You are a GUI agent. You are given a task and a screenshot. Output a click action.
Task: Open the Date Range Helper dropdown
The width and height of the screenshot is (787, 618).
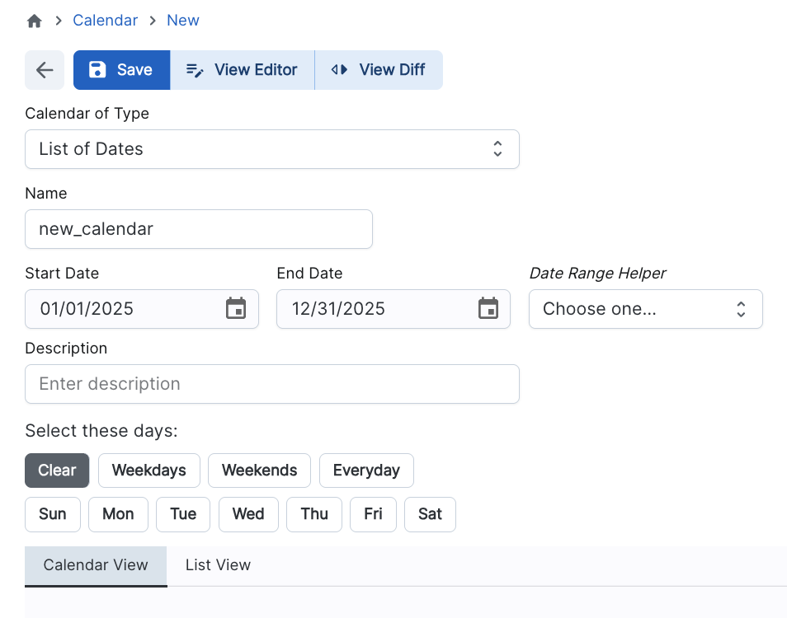pos(645,309)
